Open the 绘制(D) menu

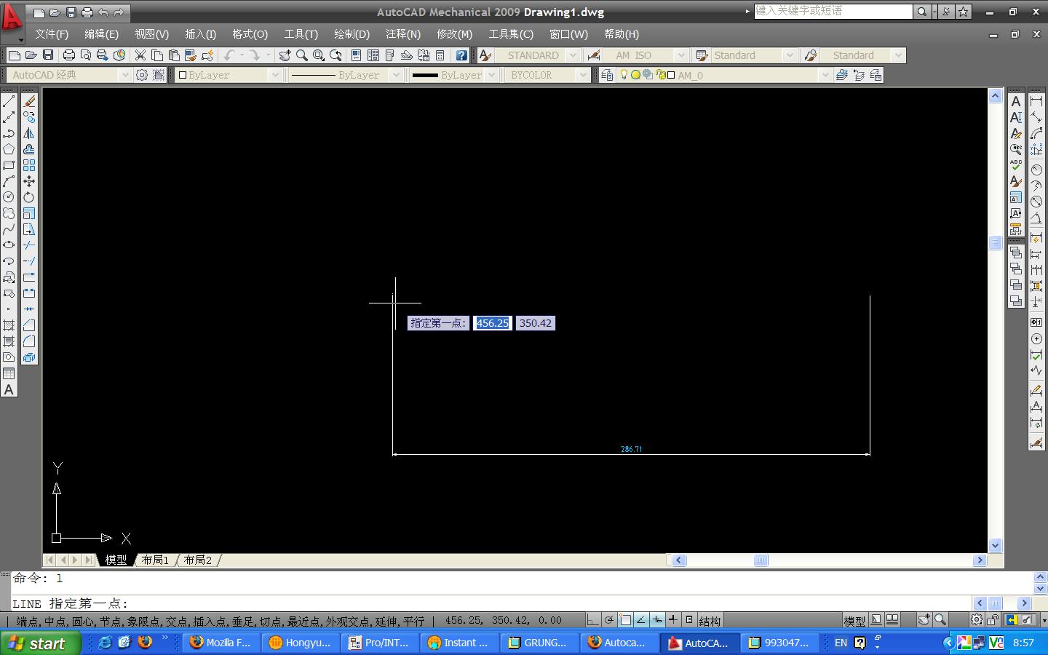[352, 34]
